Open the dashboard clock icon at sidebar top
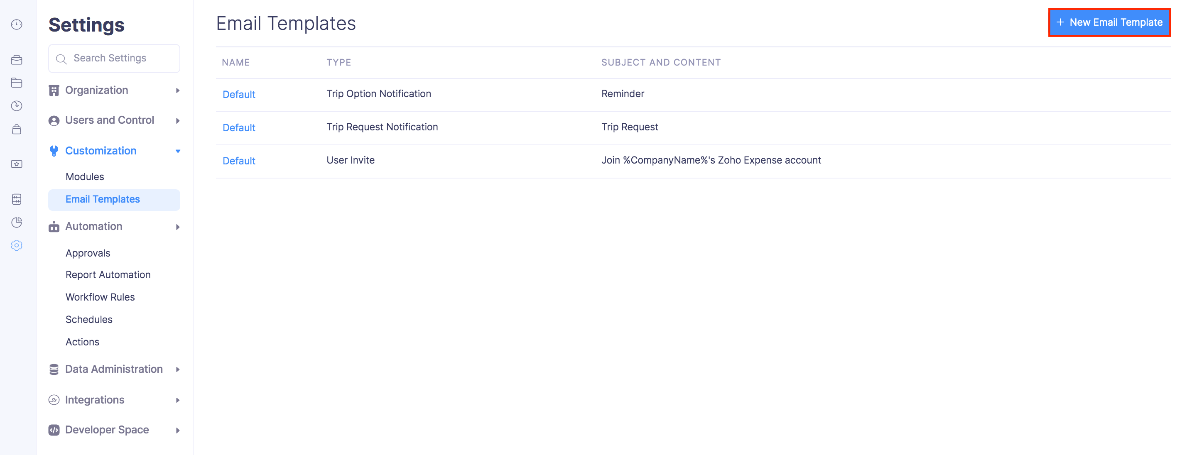The height and width of the screenshot is (455, 1187). coord(17,25)
